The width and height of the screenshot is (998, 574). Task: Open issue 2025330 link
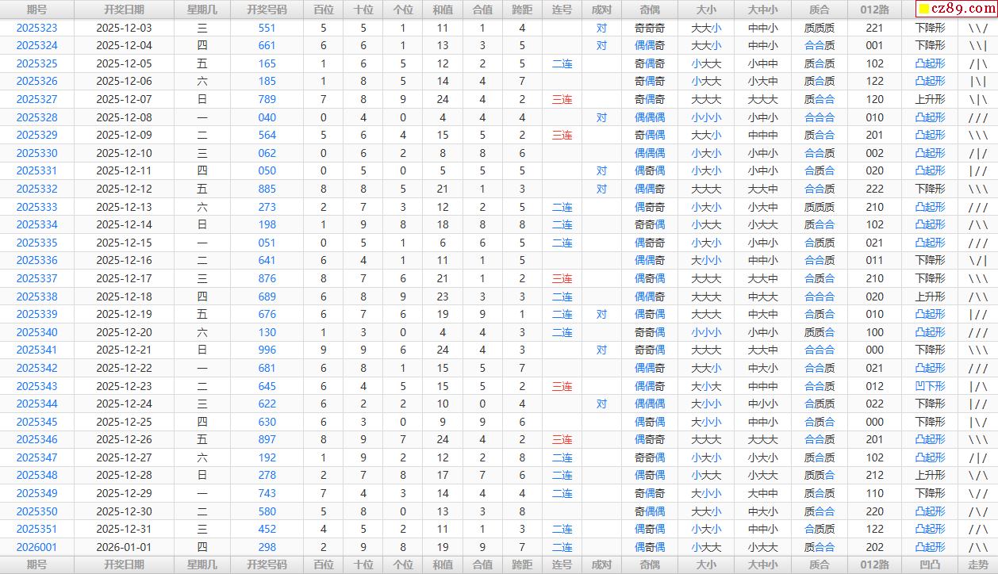(36, 153)
